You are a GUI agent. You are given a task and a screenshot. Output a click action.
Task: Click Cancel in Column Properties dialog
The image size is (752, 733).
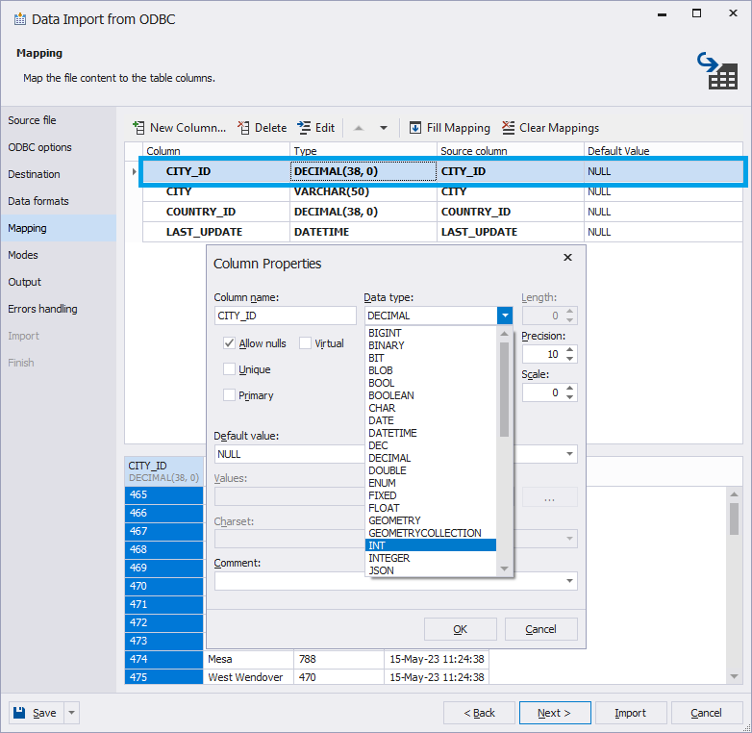540,629
